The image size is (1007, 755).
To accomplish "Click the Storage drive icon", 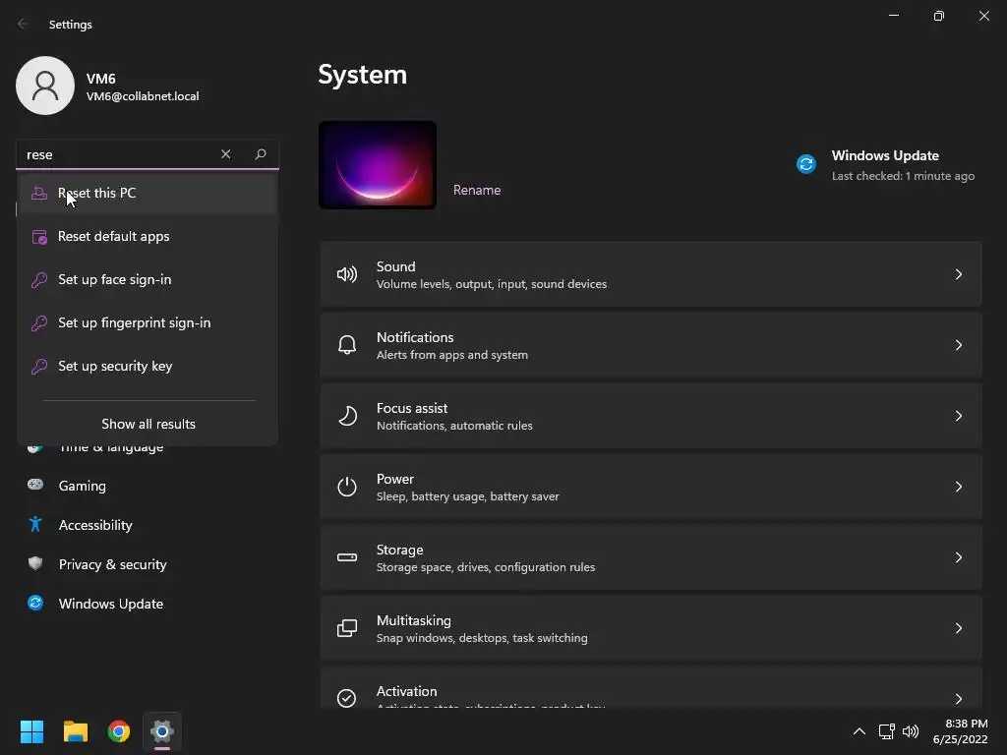I will click(x=347, y=557).
